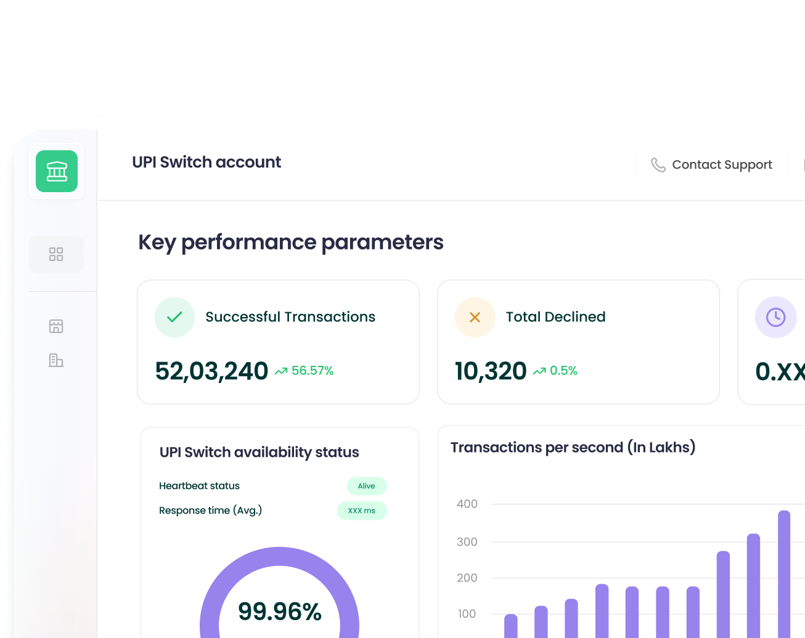Click the Successful Transactions count 52,03,240

pyautogui.click(x=211, y=370)
